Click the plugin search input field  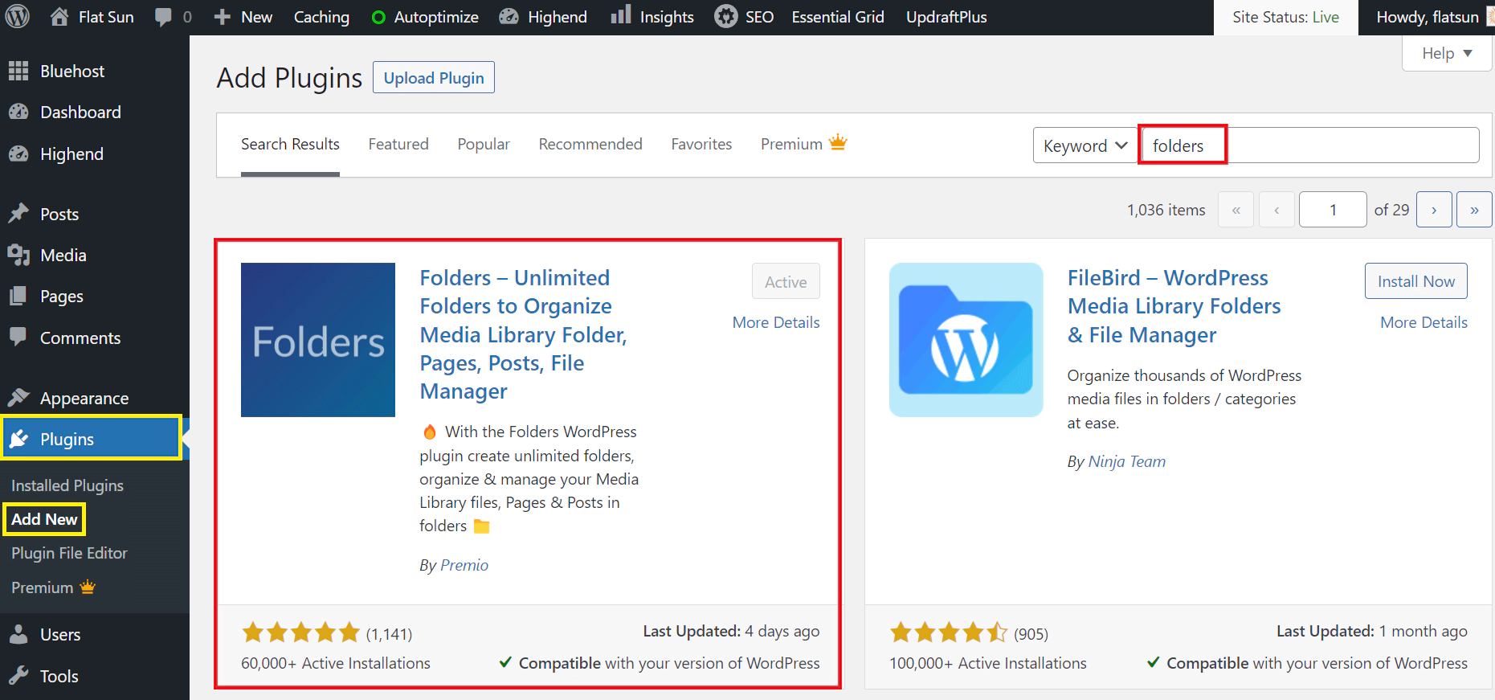[1309, 145]
